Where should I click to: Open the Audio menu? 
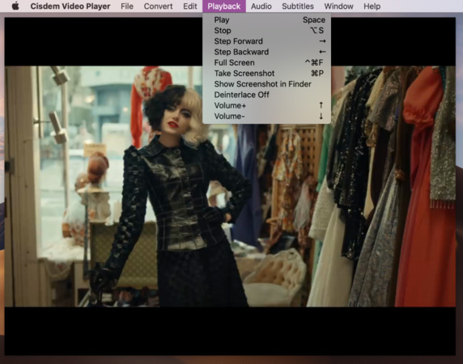pos(261,6)
